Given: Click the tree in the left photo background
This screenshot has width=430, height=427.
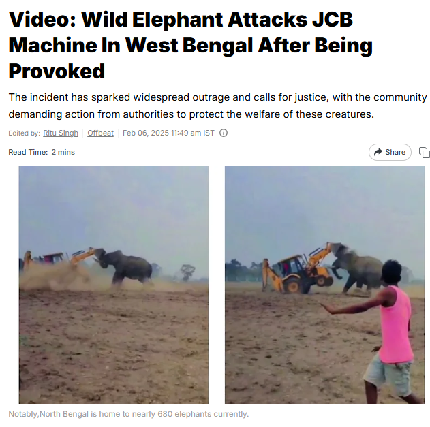Looking at the screenshot, I should pos(187,272).
